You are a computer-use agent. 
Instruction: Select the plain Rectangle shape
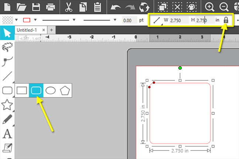click(22, 90)
